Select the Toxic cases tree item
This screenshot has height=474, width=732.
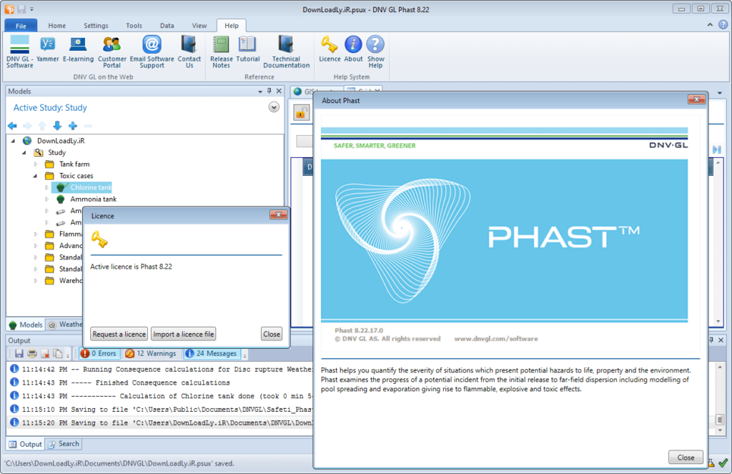pos(76,176)
